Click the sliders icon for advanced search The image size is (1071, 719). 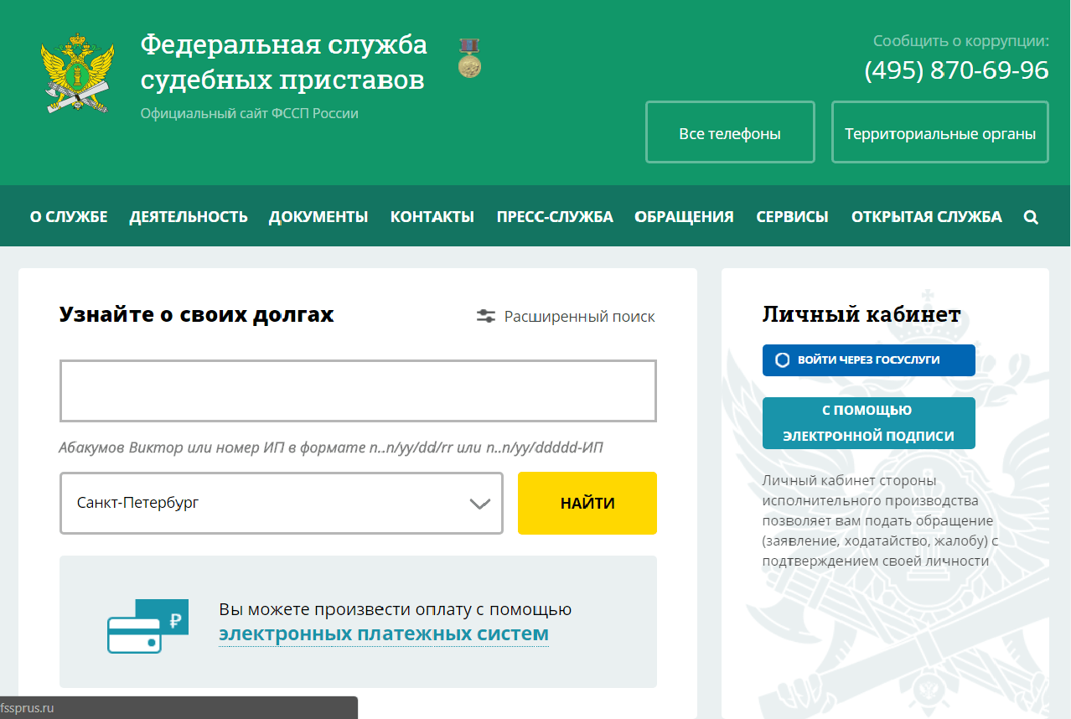click(486, 316)
